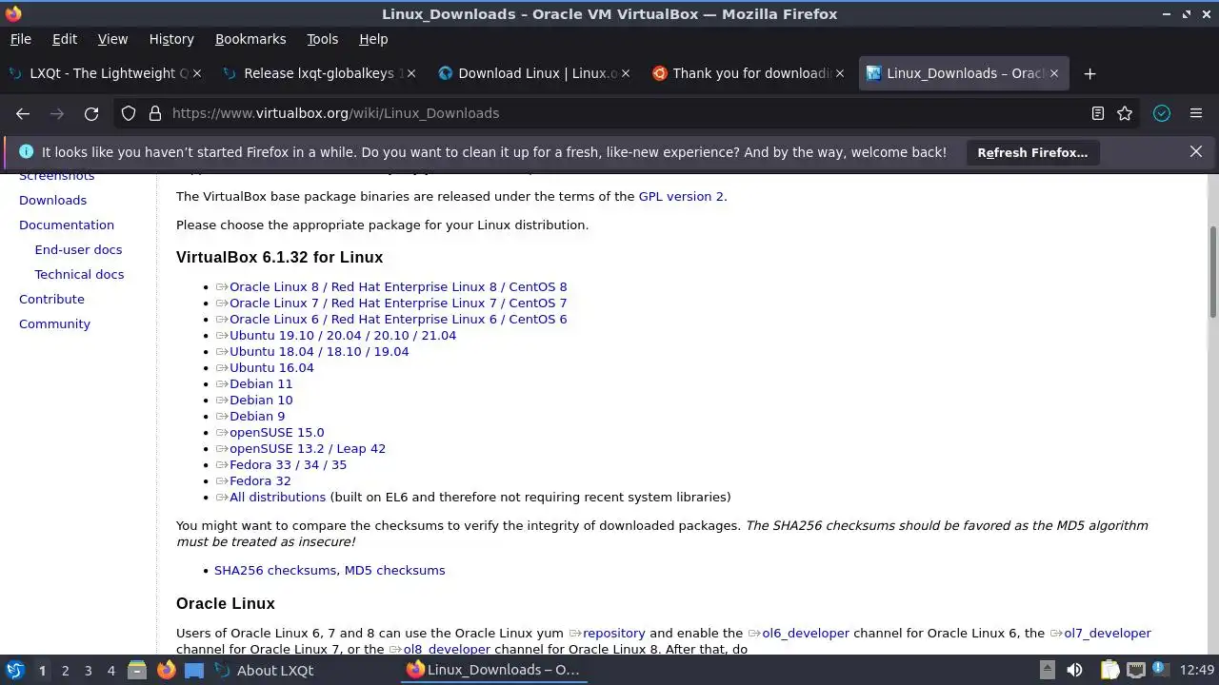
Task: Close the 'LXQt - The Lightweight' tab
Action: (x=197, y=73)
